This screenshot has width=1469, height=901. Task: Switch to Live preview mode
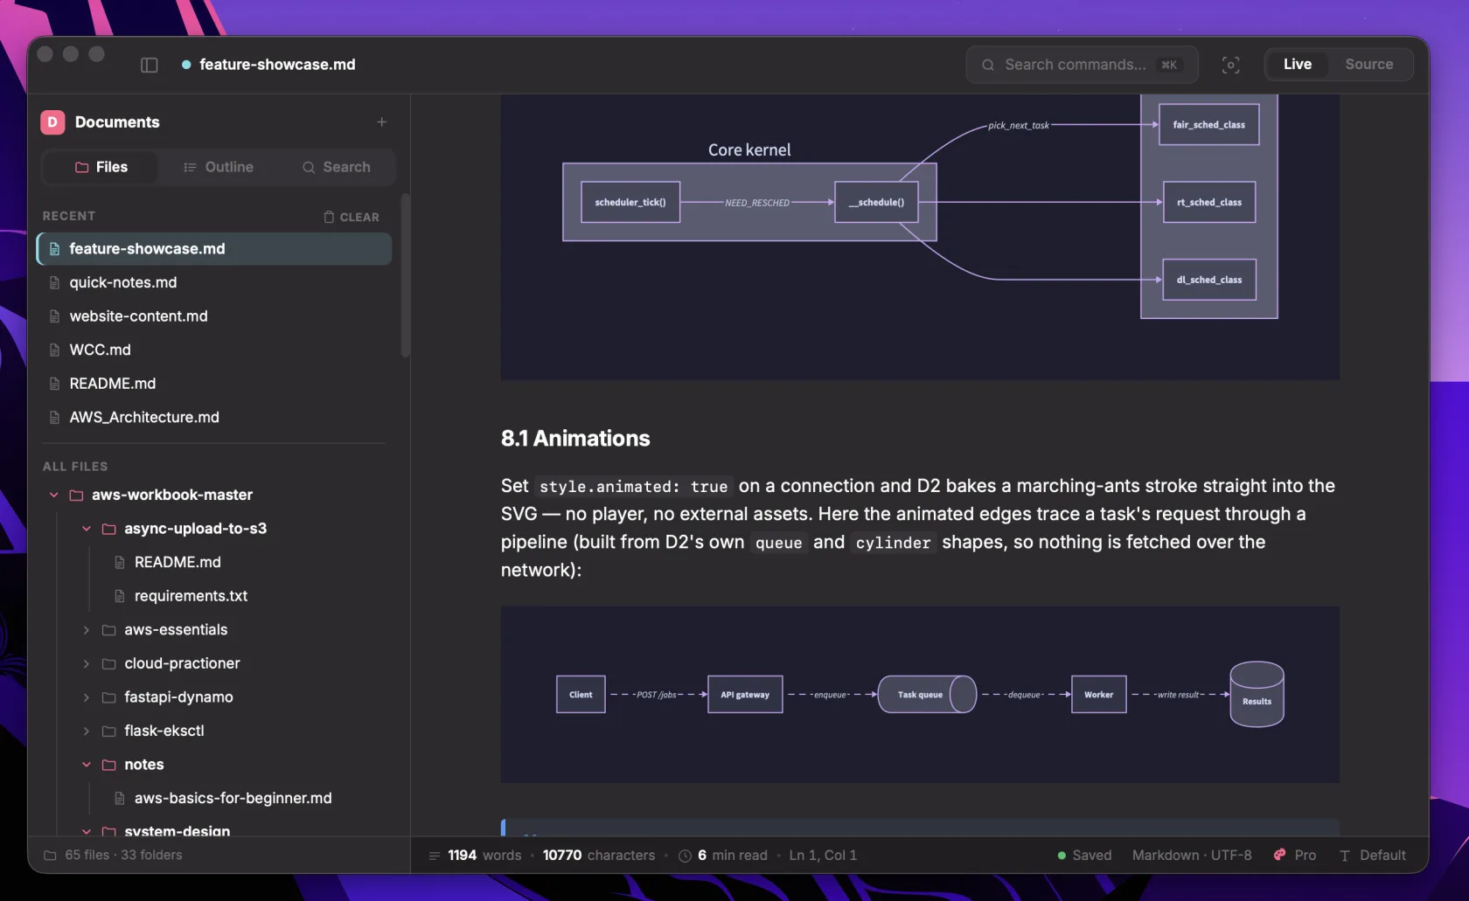[x=1297, y=65]
